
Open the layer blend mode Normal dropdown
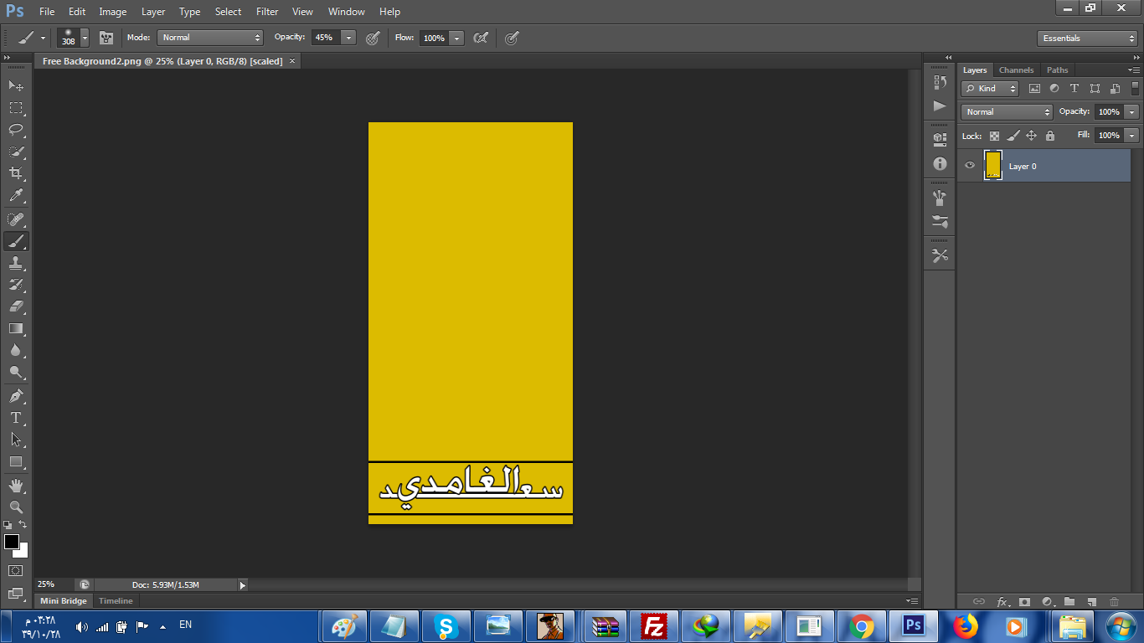(1006, 112)
